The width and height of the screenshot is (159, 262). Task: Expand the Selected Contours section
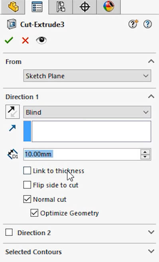(x=80, y=252)
